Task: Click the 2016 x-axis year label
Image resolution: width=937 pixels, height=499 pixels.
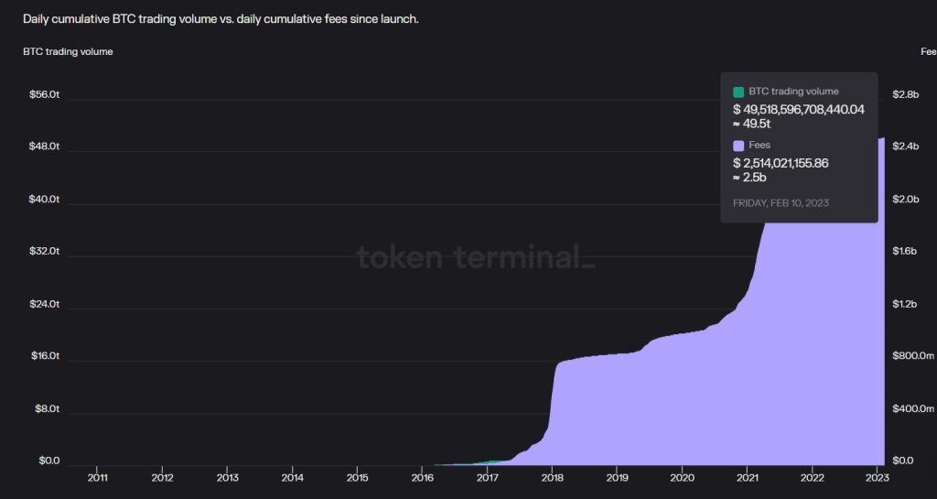Action: pyautogui.click(x=422, y=477)
